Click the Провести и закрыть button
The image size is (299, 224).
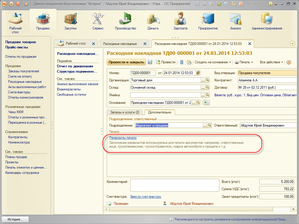(x=126, y=62)
